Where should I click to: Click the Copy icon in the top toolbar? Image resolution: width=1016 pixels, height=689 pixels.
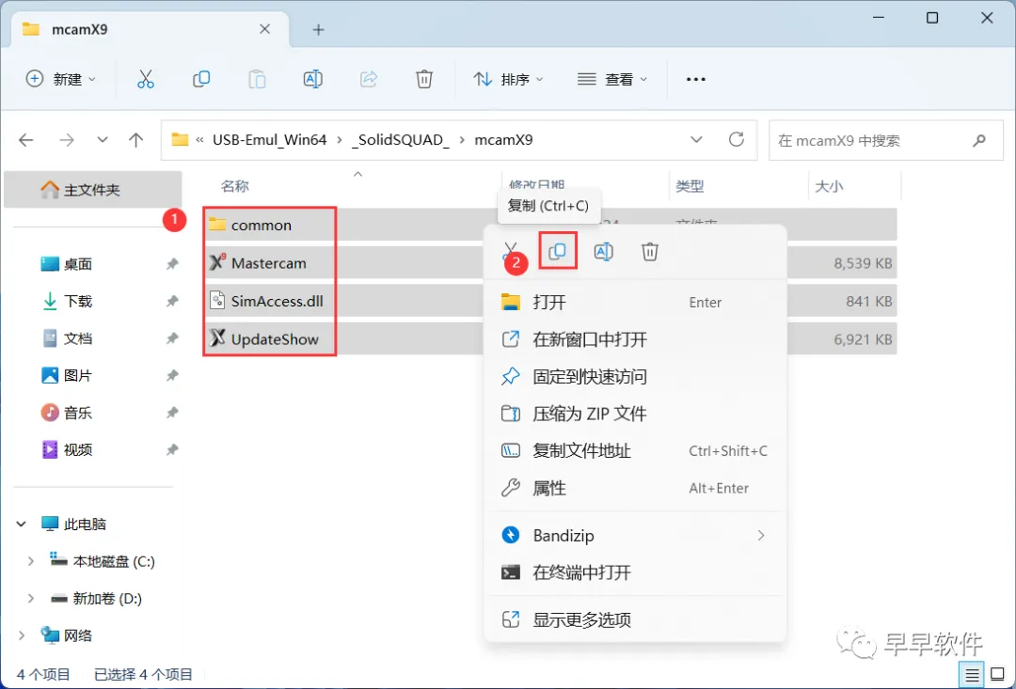tap(201, 79)
